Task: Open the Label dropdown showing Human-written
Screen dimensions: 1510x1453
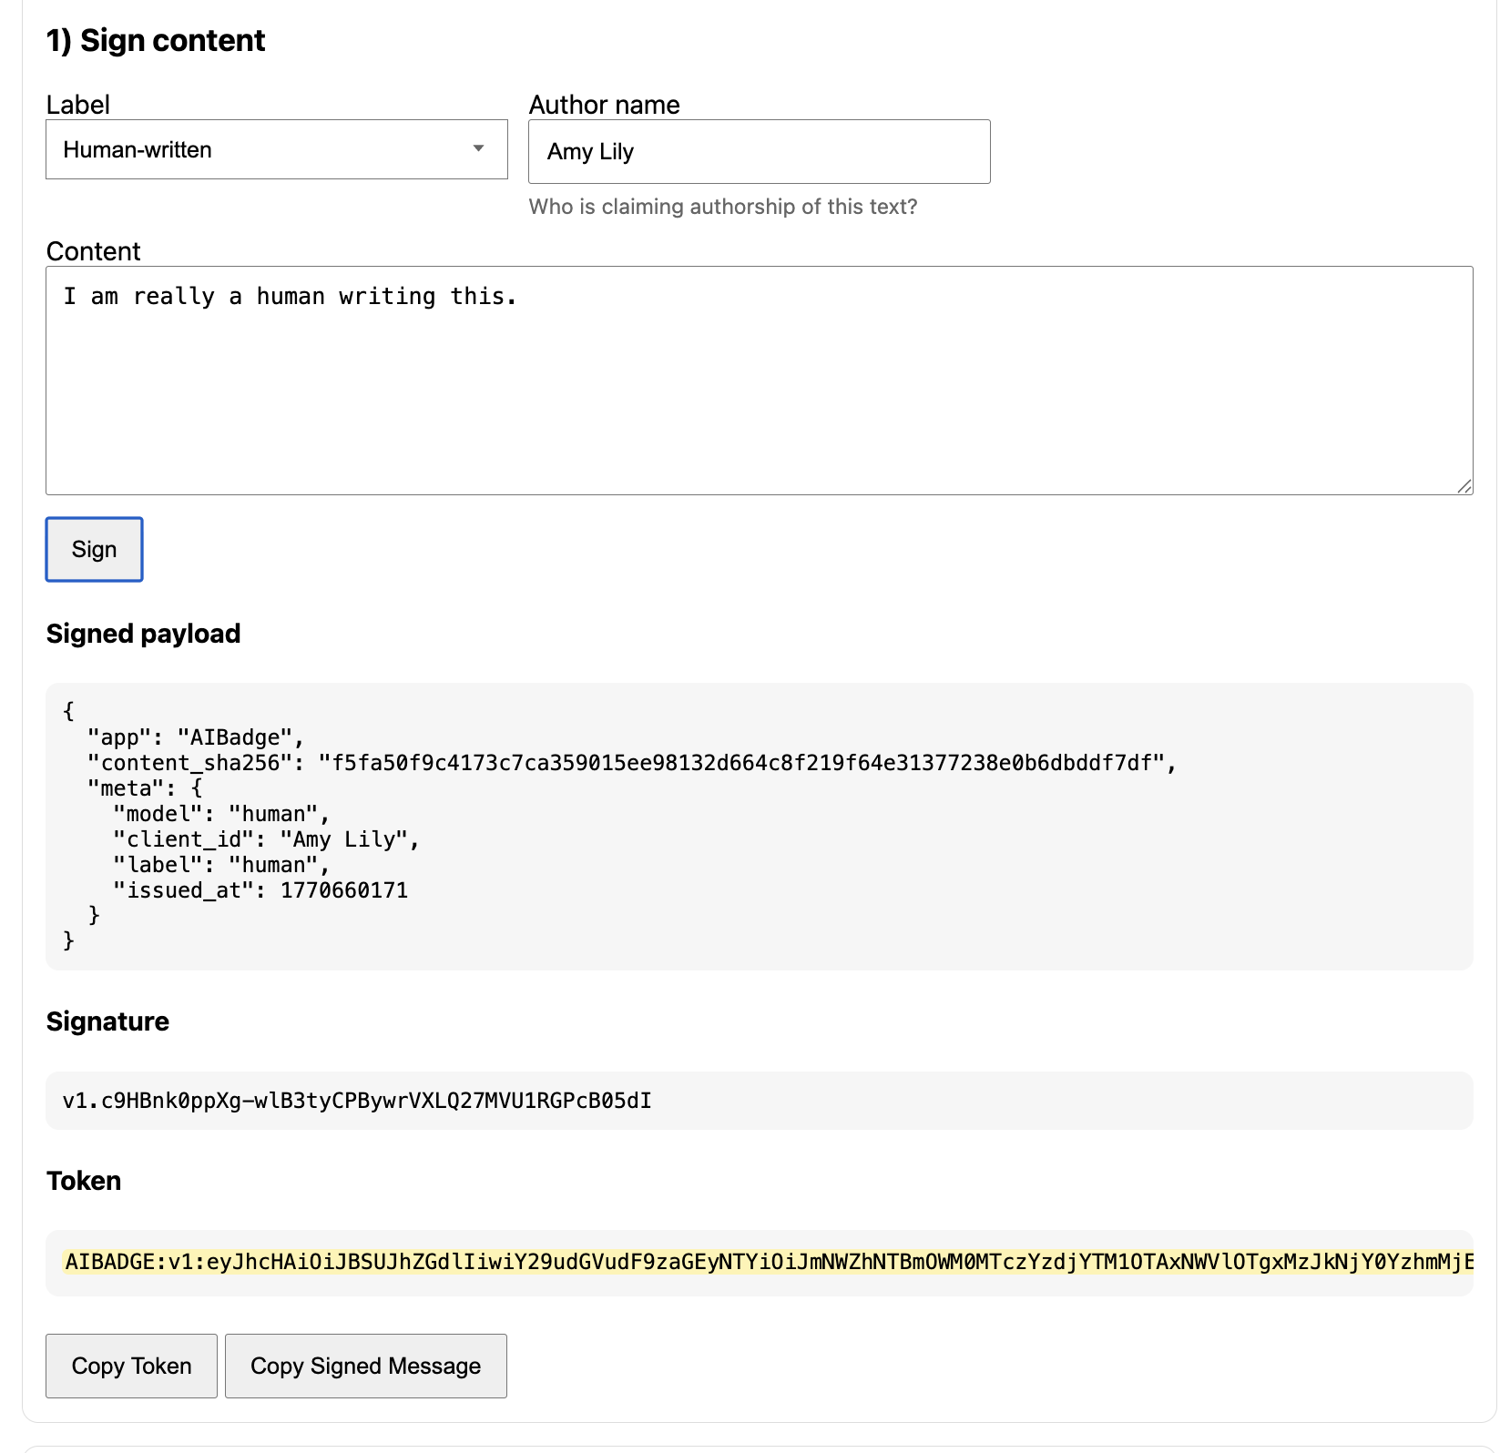Action: 277,149
